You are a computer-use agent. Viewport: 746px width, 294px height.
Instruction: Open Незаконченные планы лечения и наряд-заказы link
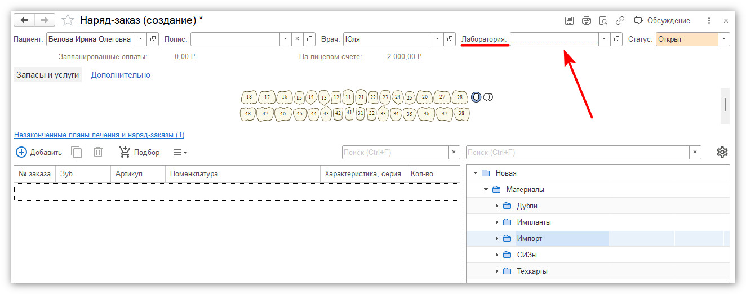[99, 135]
